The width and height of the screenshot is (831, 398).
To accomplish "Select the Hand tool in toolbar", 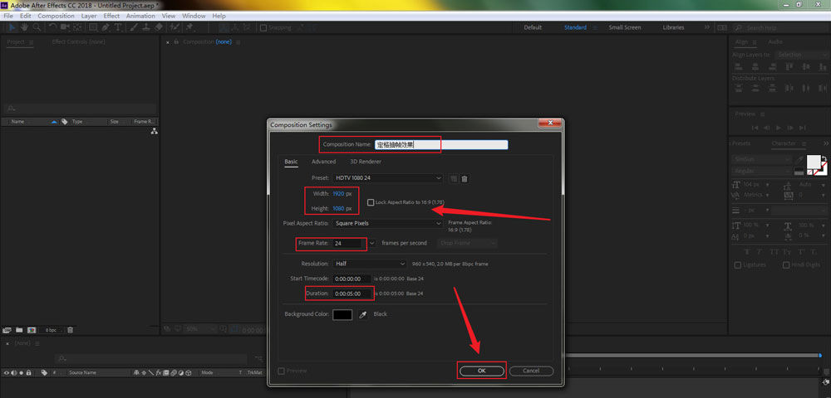I will (26, 27).
